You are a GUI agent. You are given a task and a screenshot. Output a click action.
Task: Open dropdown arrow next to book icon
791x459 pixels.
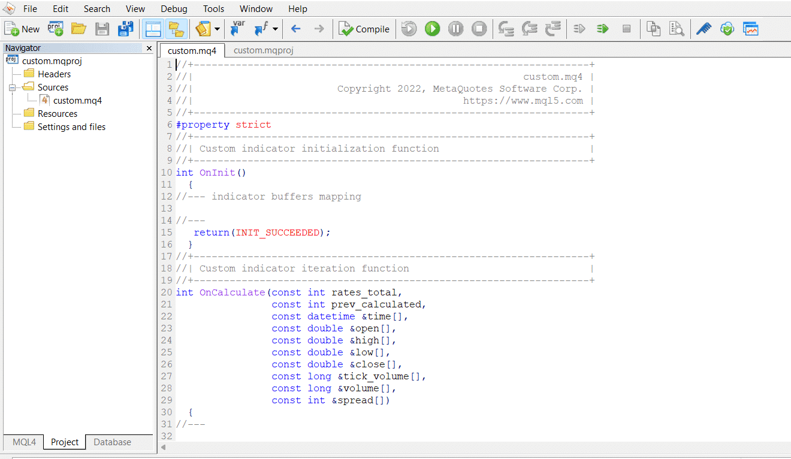tap(217, 29)
